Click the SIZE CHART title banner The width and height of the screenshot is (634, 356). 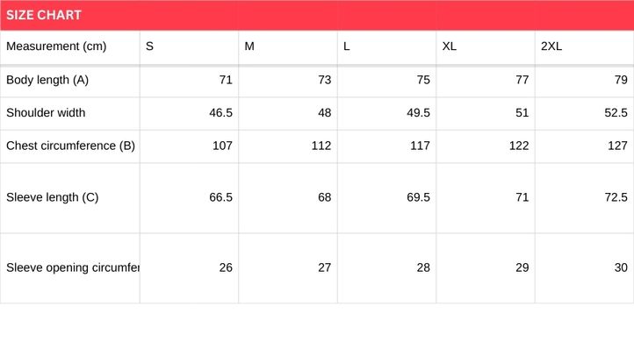(x=44, y=15)
